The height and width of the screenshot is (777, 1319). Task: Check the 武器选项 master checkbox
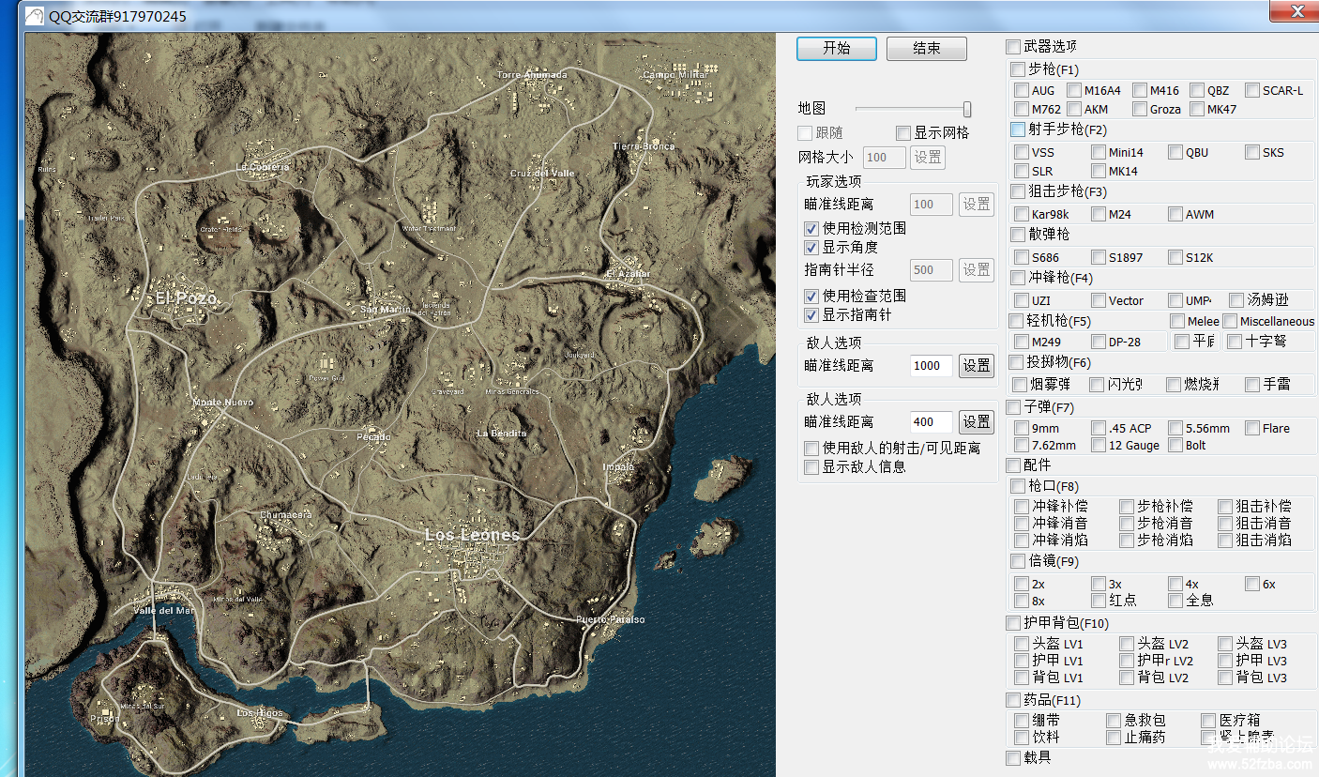click(x=1013, y=46)
